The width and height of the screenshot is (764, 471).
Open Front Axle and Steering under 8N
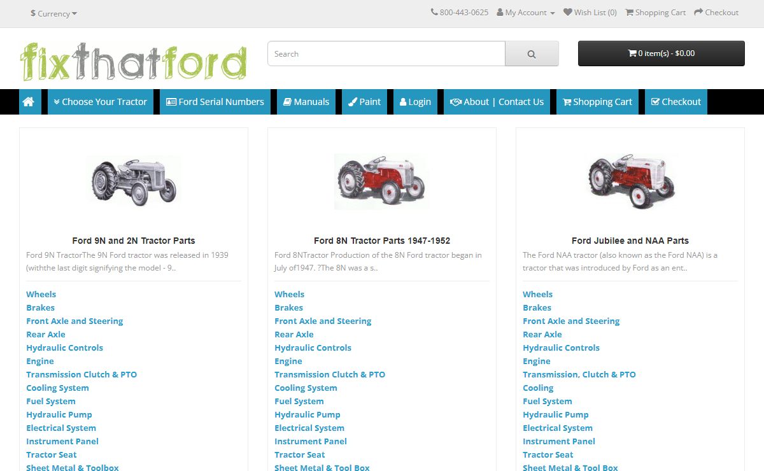pos(323,321)
